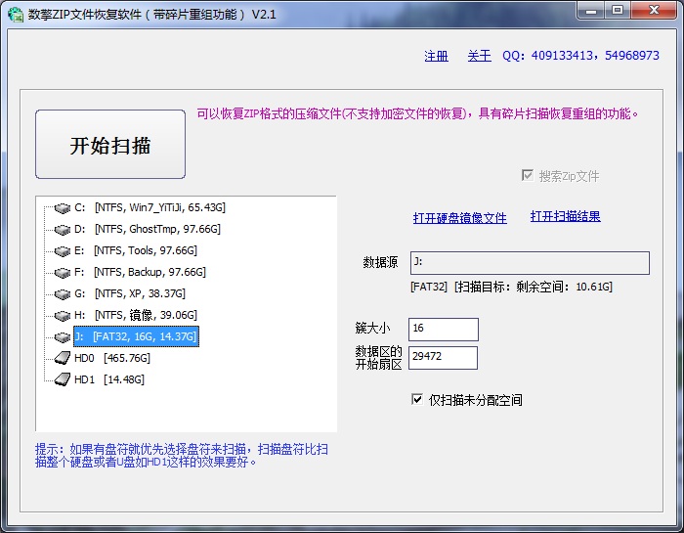Click the HD0 physical disk icon
This screenshot has width=684, height=533.
[x=62, y=359]
